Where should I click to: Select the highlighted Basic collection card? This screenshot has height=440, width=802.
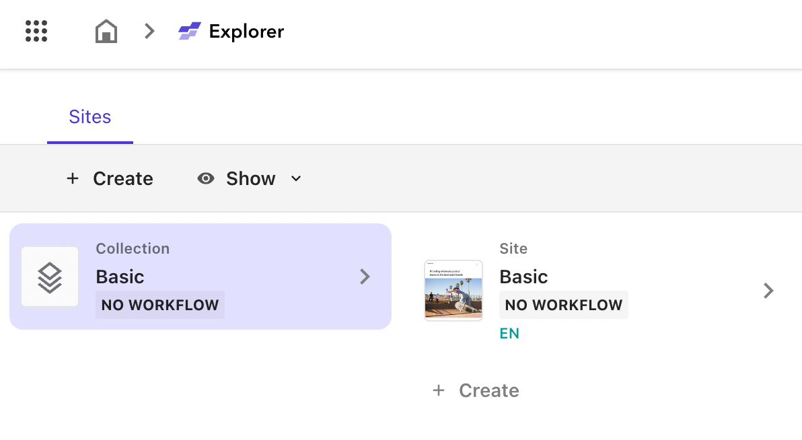pyautogui.click(x=200, y=277)
